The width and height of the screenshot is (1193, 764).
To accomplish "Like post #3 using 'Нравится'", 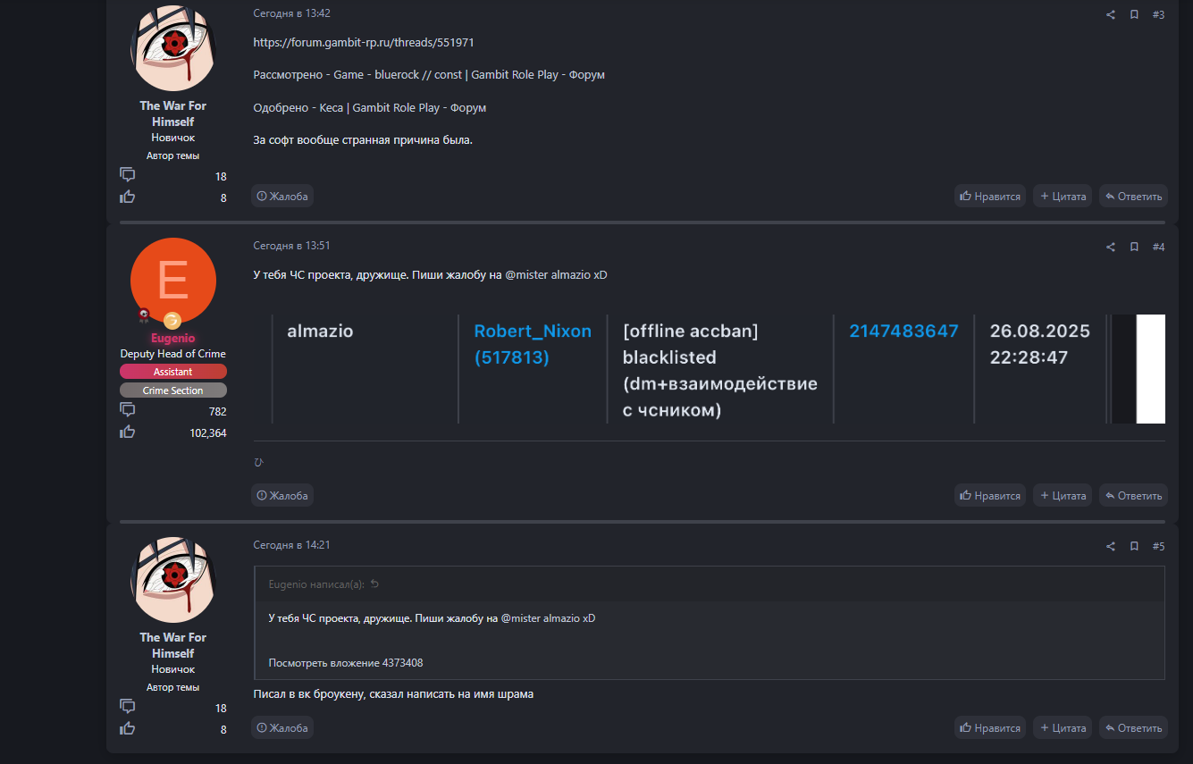I will pos(989,197).
